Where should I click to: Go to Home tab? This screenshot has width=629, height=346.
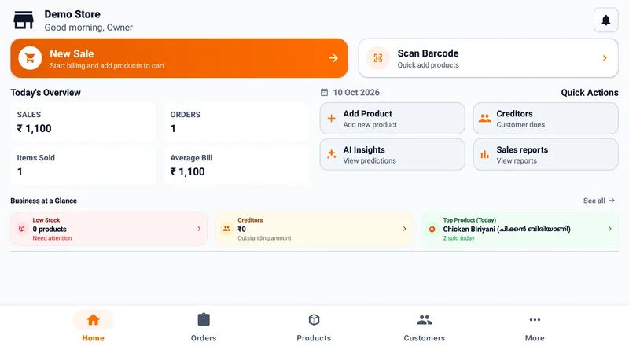click(93, 327)
